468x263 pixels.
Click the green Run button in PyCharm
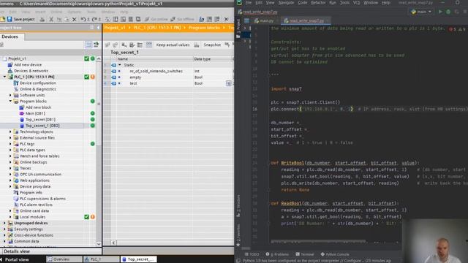point(440,12)
